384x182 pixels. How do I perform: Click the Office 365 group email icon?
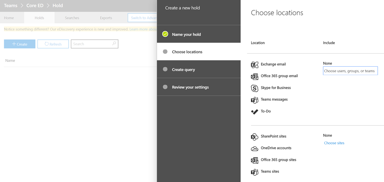tap(255, 76)
